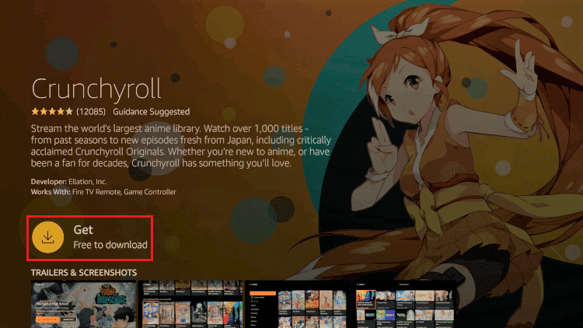Click the Works With Fire TV Remote line

(103, 192)
